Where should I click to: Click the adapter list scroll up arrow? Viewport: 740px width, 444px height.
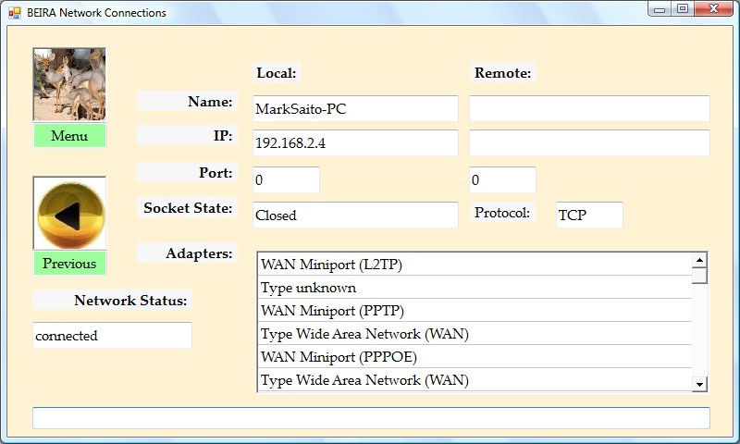coord(699,260)
